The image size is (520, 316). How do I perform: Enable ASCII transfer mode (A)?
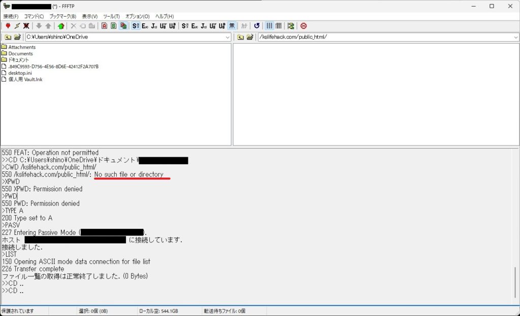pos(105,26)
